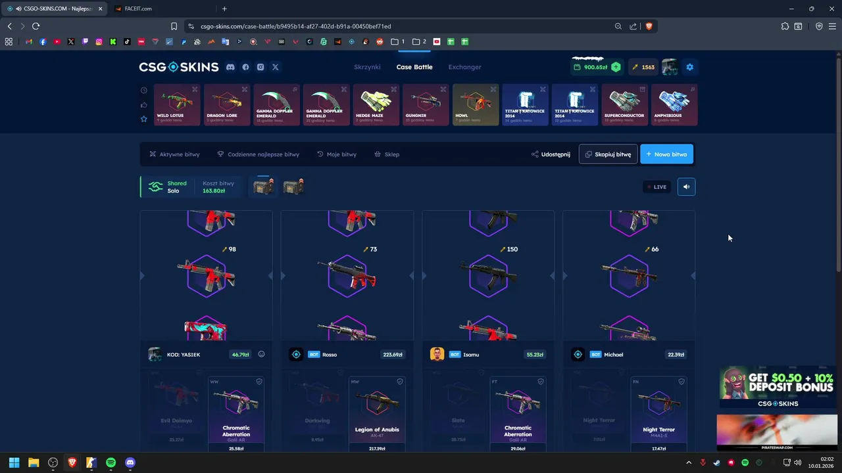Open the Discord link in the site header

coord(230,67)
